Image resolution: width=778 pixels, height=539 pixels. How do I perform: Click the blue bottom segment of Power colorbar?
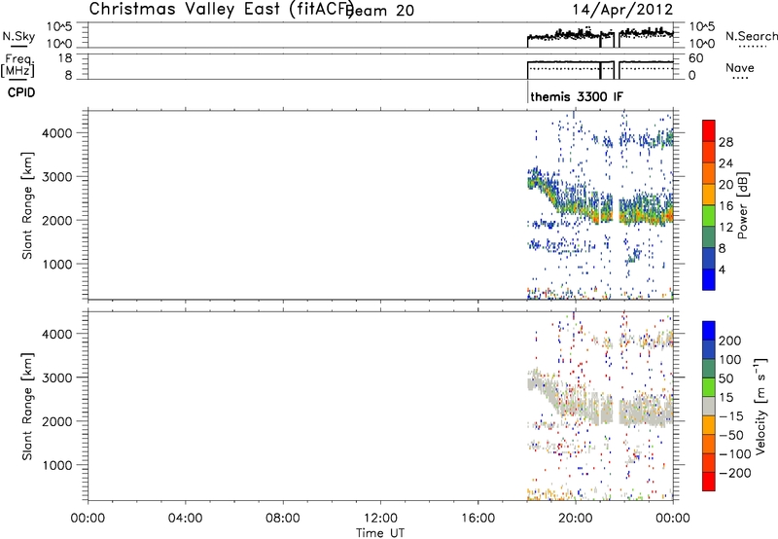(709, 279)
